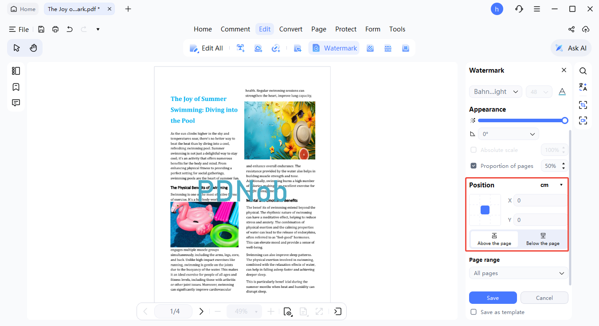Open the Protect menu
599x326 pixels.
point(345,29)
